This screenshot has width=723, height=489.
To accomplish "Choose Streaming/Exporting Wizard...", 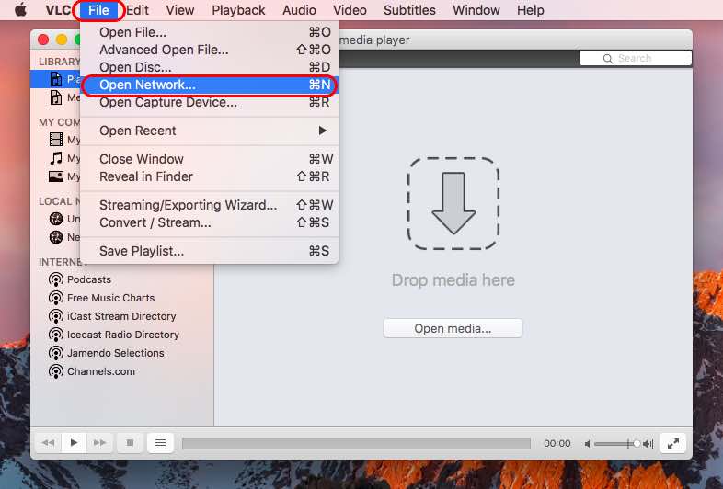I will (x=210, y=205).
